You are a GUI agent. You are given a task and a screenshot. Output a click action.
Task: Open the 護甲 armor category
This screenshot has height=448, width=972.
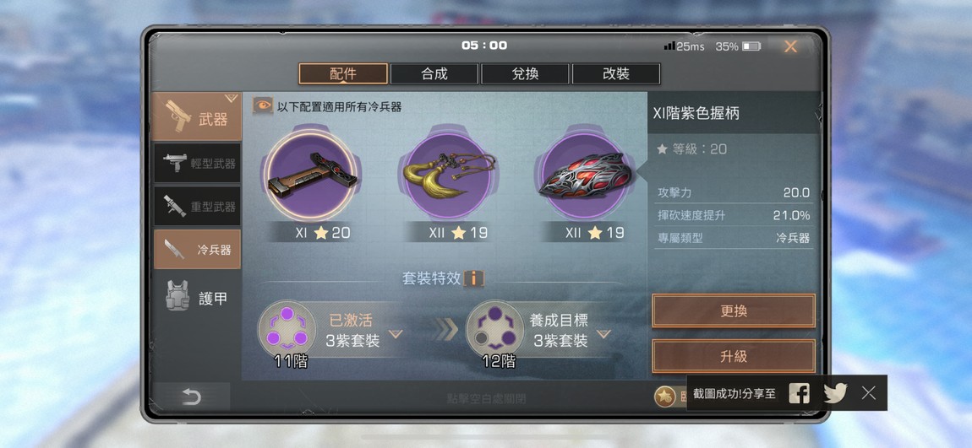point(197,296)
